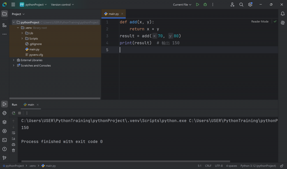Toggle the Project tool window button
Viewport: 287px width, 169px height.
[x=4, y=14]
